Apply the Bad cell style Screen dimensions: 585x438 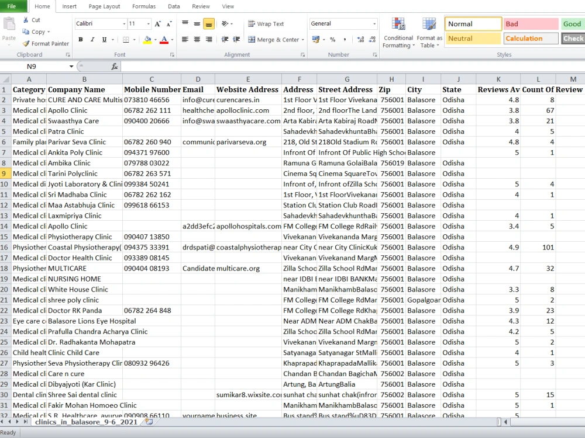pos(531,24)
